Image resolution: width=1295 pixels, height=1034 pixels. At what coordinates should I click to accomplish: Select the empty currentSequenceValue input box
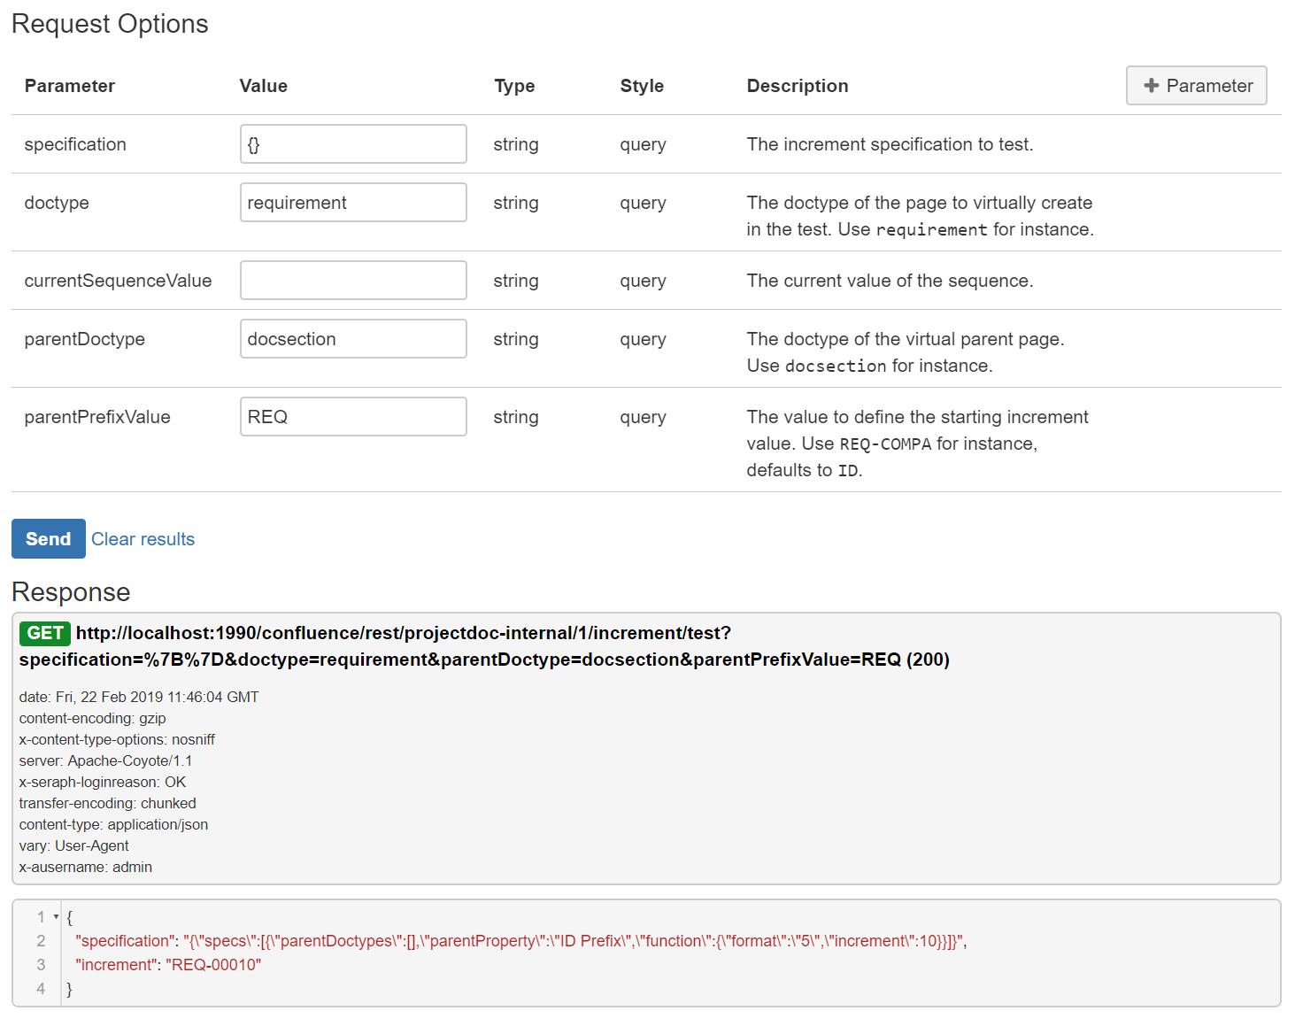coord(353,281)
